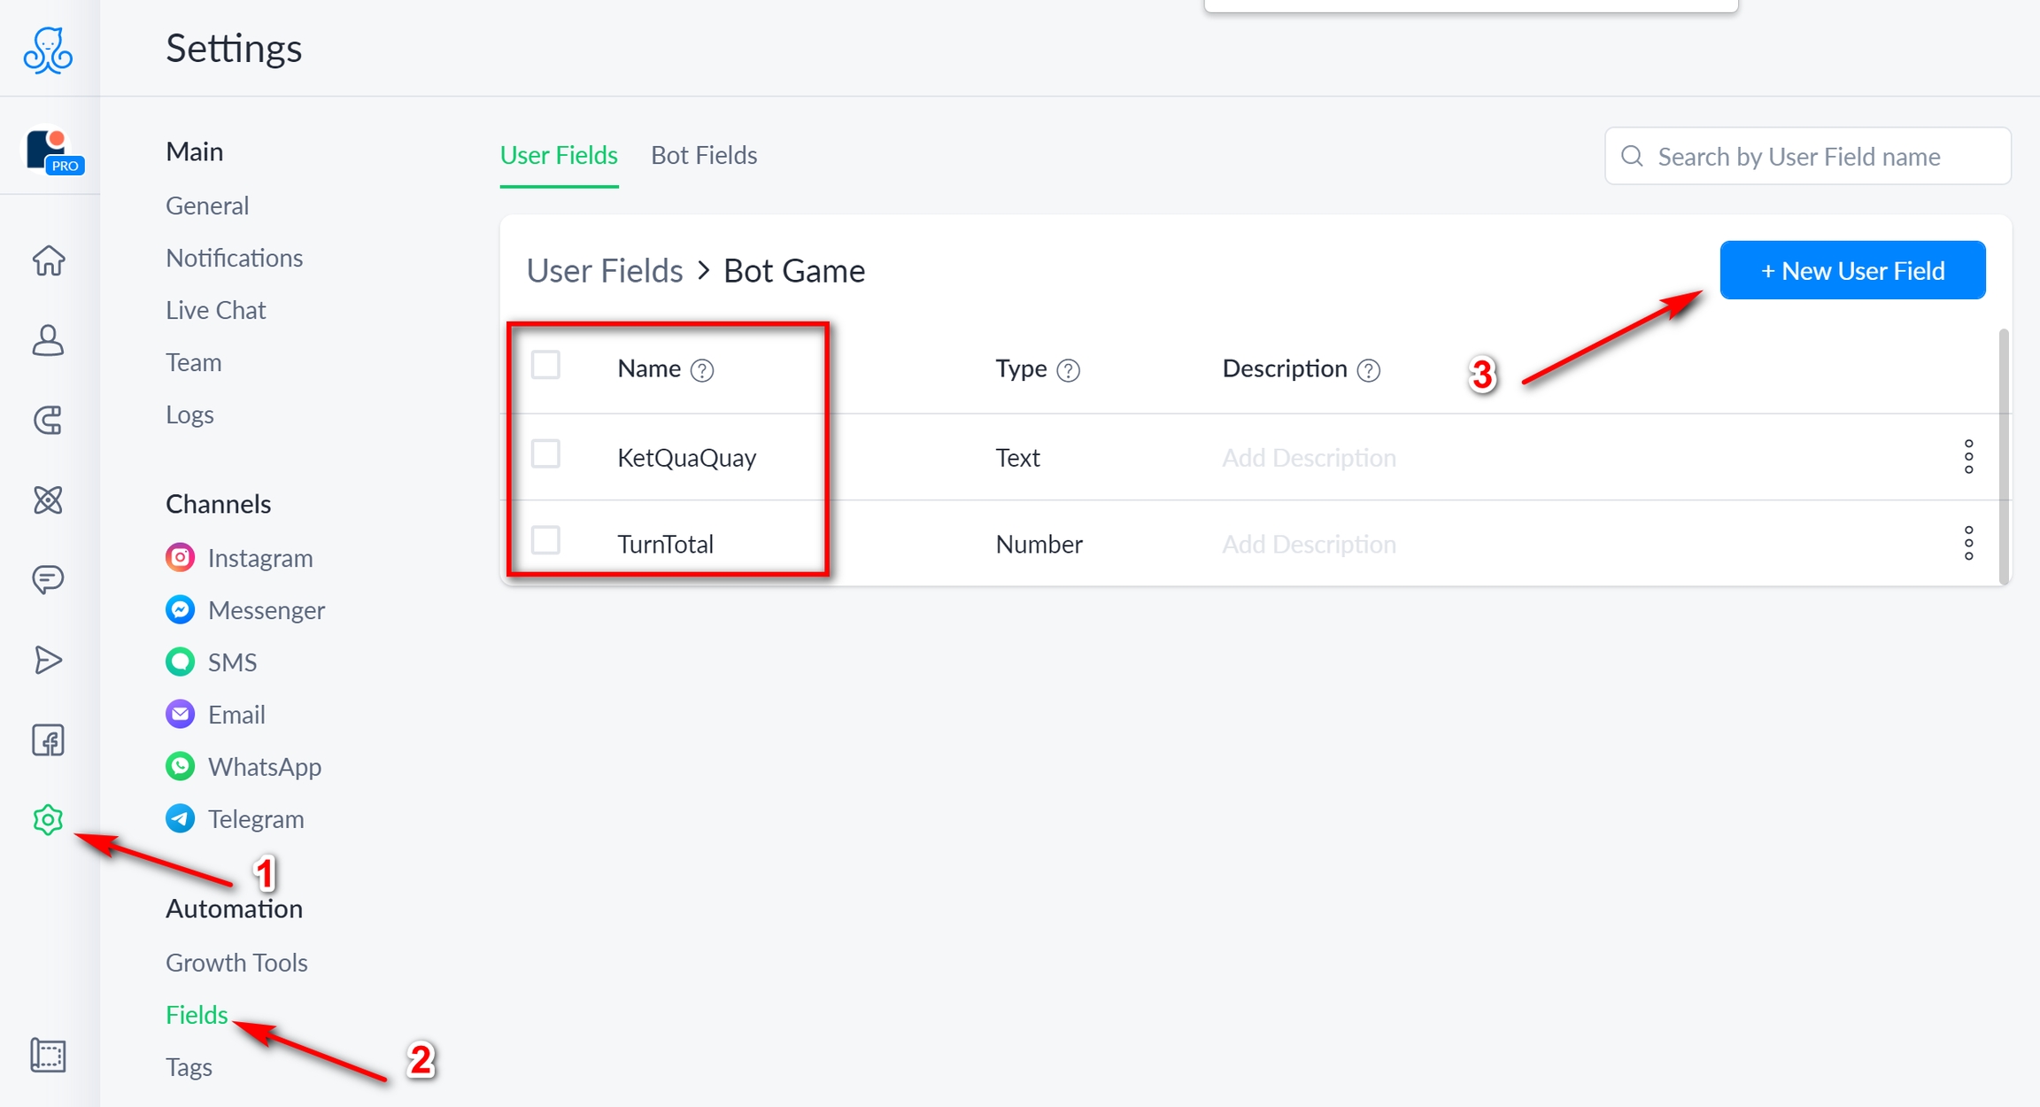Click the Manychat logo icon
Screen dimensions: 2040x1107
pos(49,50)
